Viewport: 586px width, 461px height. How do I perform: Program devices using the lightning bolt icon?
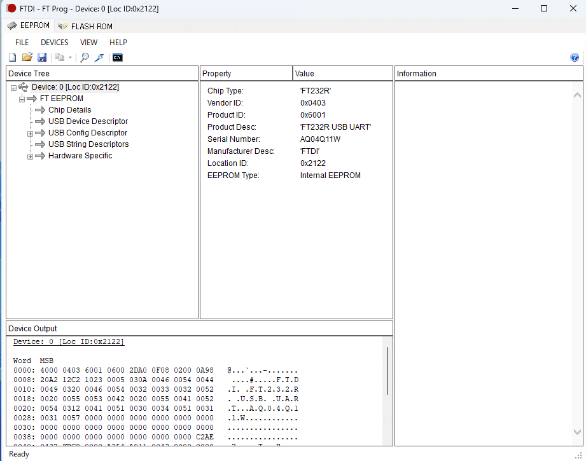click(99, 57)
